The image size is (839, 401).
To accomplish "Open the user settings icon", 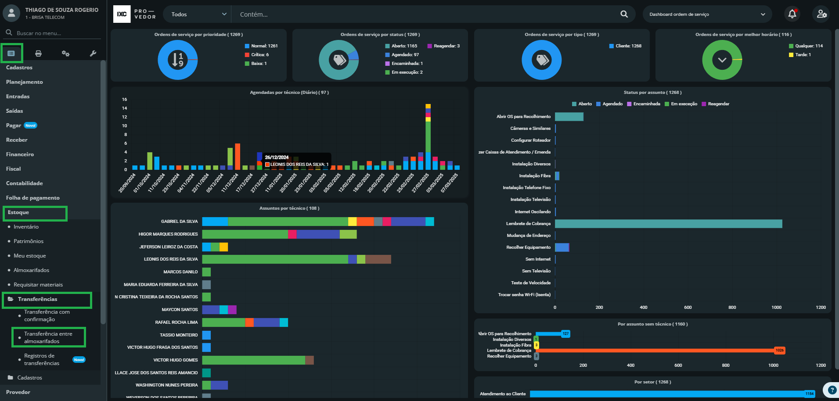I will [821, 14].
